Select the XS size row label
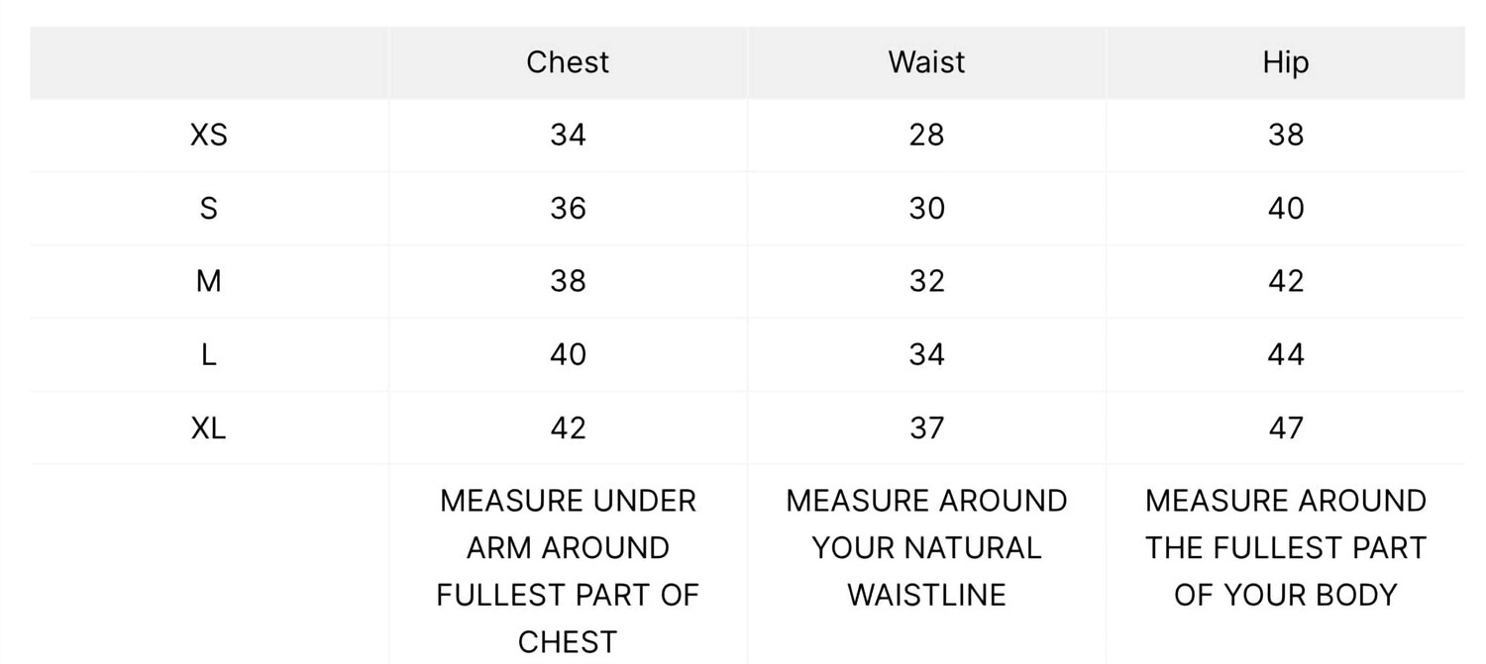 coord(208,135)
